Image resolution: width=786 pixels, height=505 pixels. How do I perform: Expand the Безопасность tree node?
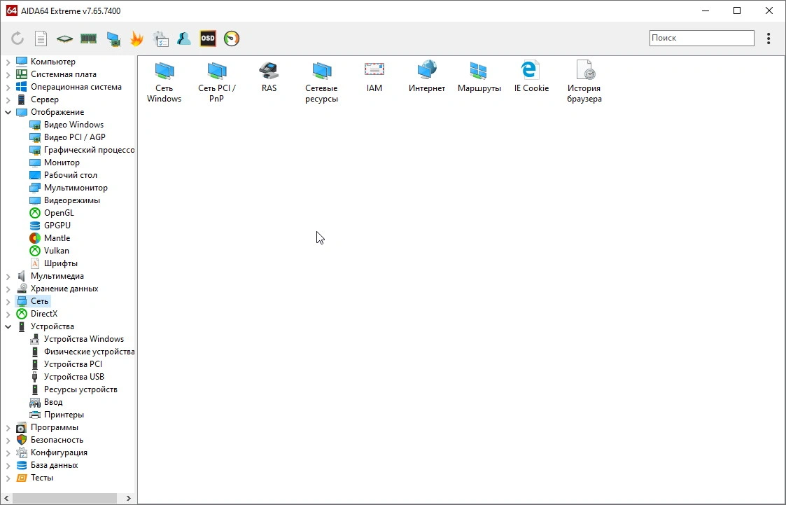pyautogui.click(x=8, y=441)
